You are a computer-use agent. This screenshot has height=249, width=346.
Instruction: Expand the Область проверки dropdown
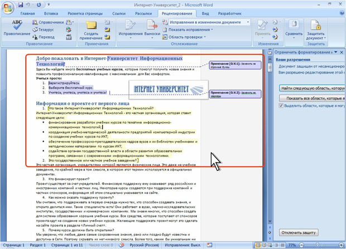(x=186, y=37)
